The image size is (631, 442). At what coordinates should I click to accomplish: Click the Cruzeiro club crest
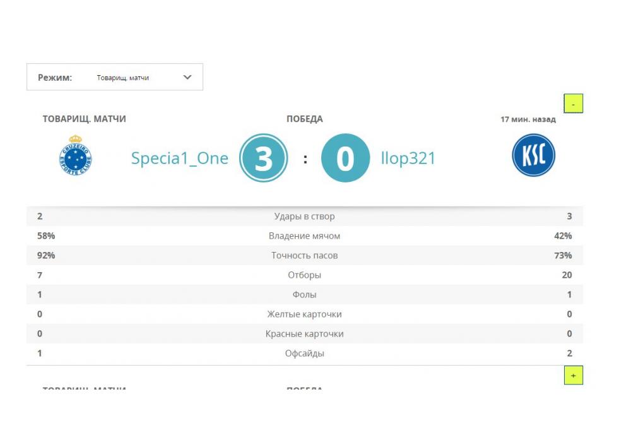(x=76, y=155)
